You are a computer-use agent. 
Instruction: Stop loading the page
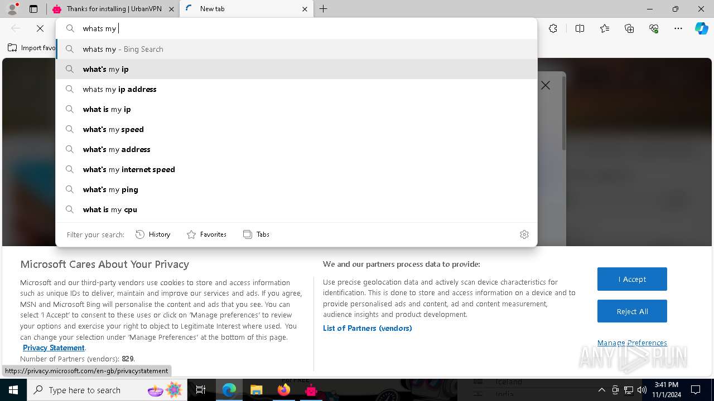coord(40,28)
